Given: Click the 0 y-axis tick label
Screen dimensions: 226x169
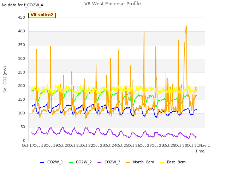Looking at the screenshot, I should [24, 141].
